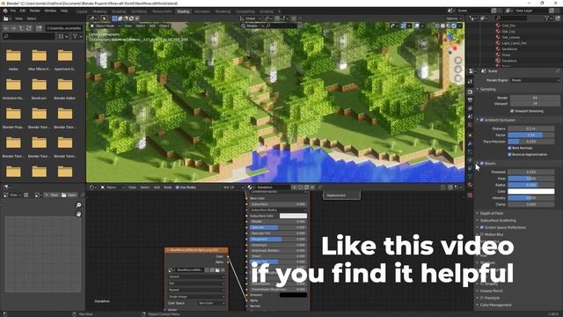Switch to the Layout workspace tab
The image size is (563, 317).
pyautogui.click(x=82, y=11)
